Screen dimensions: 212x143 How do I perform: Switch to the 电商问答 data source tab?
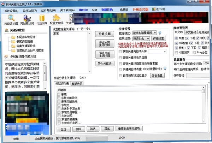pyautogui.click(x=204, y=32)
